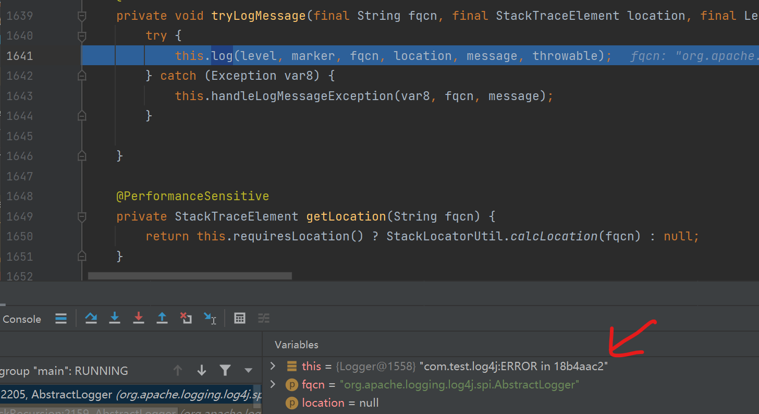Click the tryLogMessage method name
Image resolution: width=759 pixels, height=414 pixels.
point(259,16)
